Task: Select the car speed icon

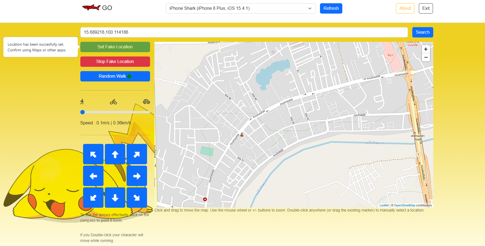Action: 147,102
